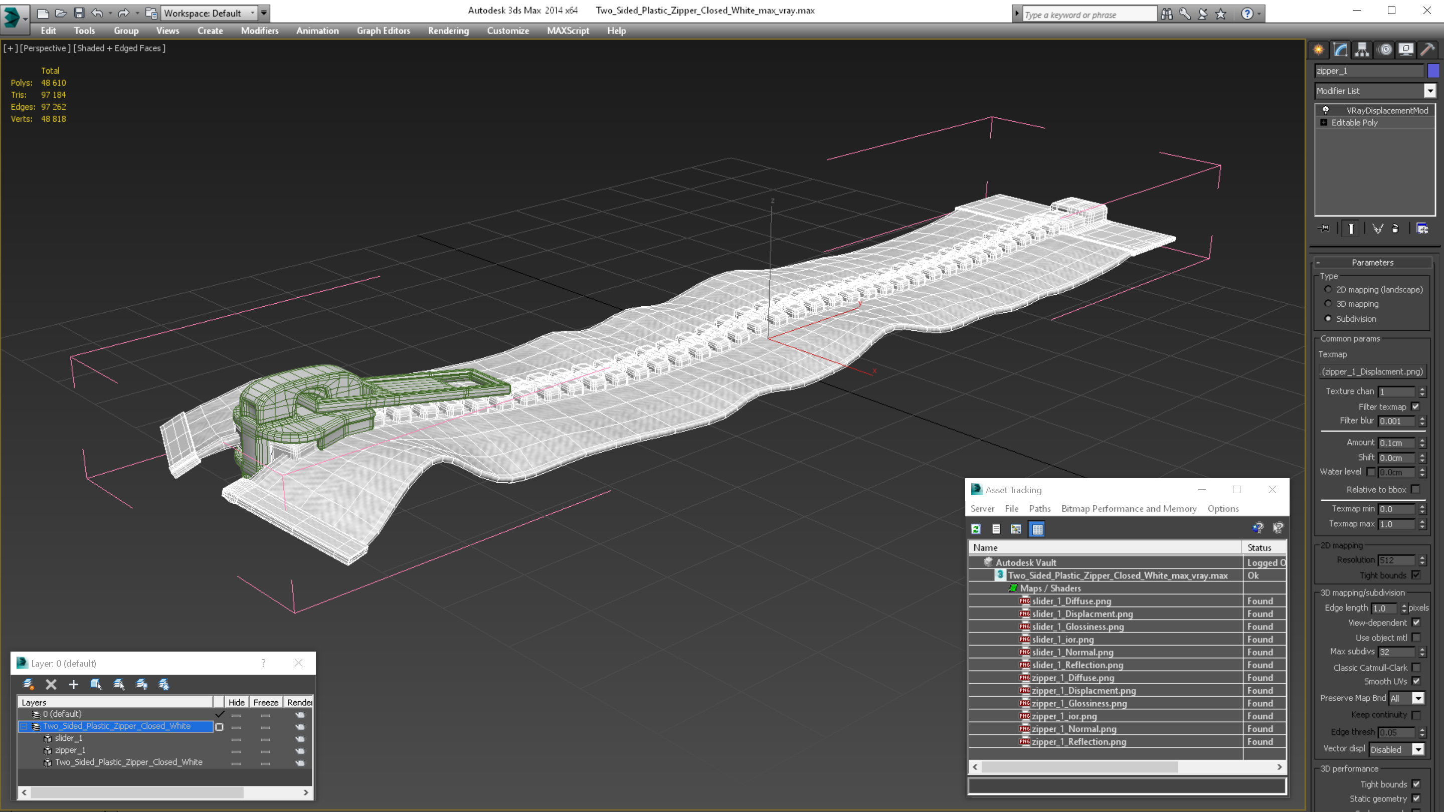Click the viewport [+] general menu label

point(10,48)
